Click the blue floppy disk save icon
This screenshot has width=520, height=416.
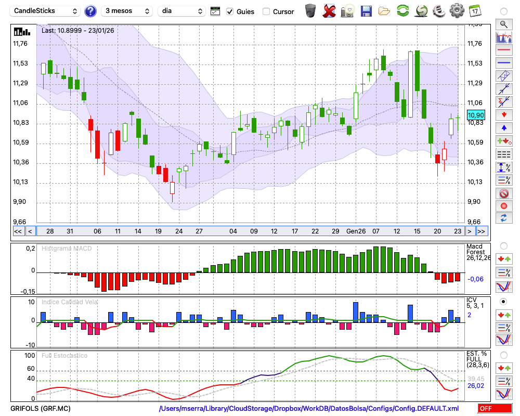(x=366, y=11)
